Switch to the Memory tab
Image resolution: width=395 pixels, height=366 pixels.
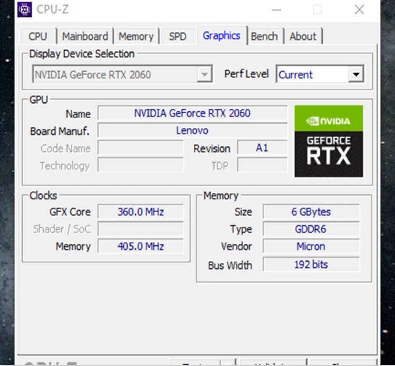136,36
